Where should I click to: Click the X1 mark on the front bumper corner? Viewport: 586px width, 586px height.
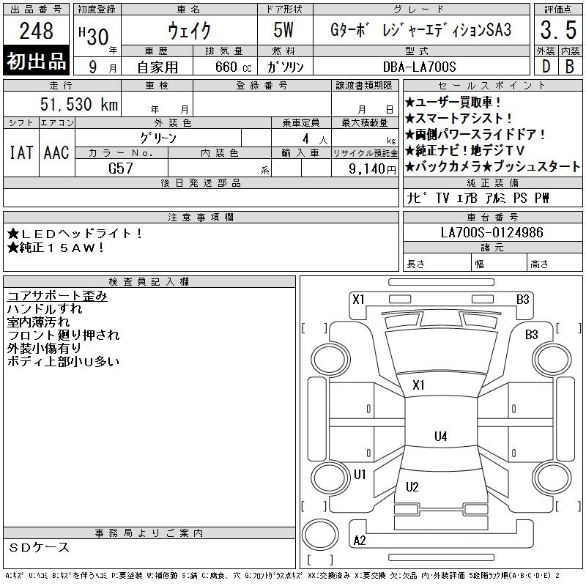click(x=358, y=300)
